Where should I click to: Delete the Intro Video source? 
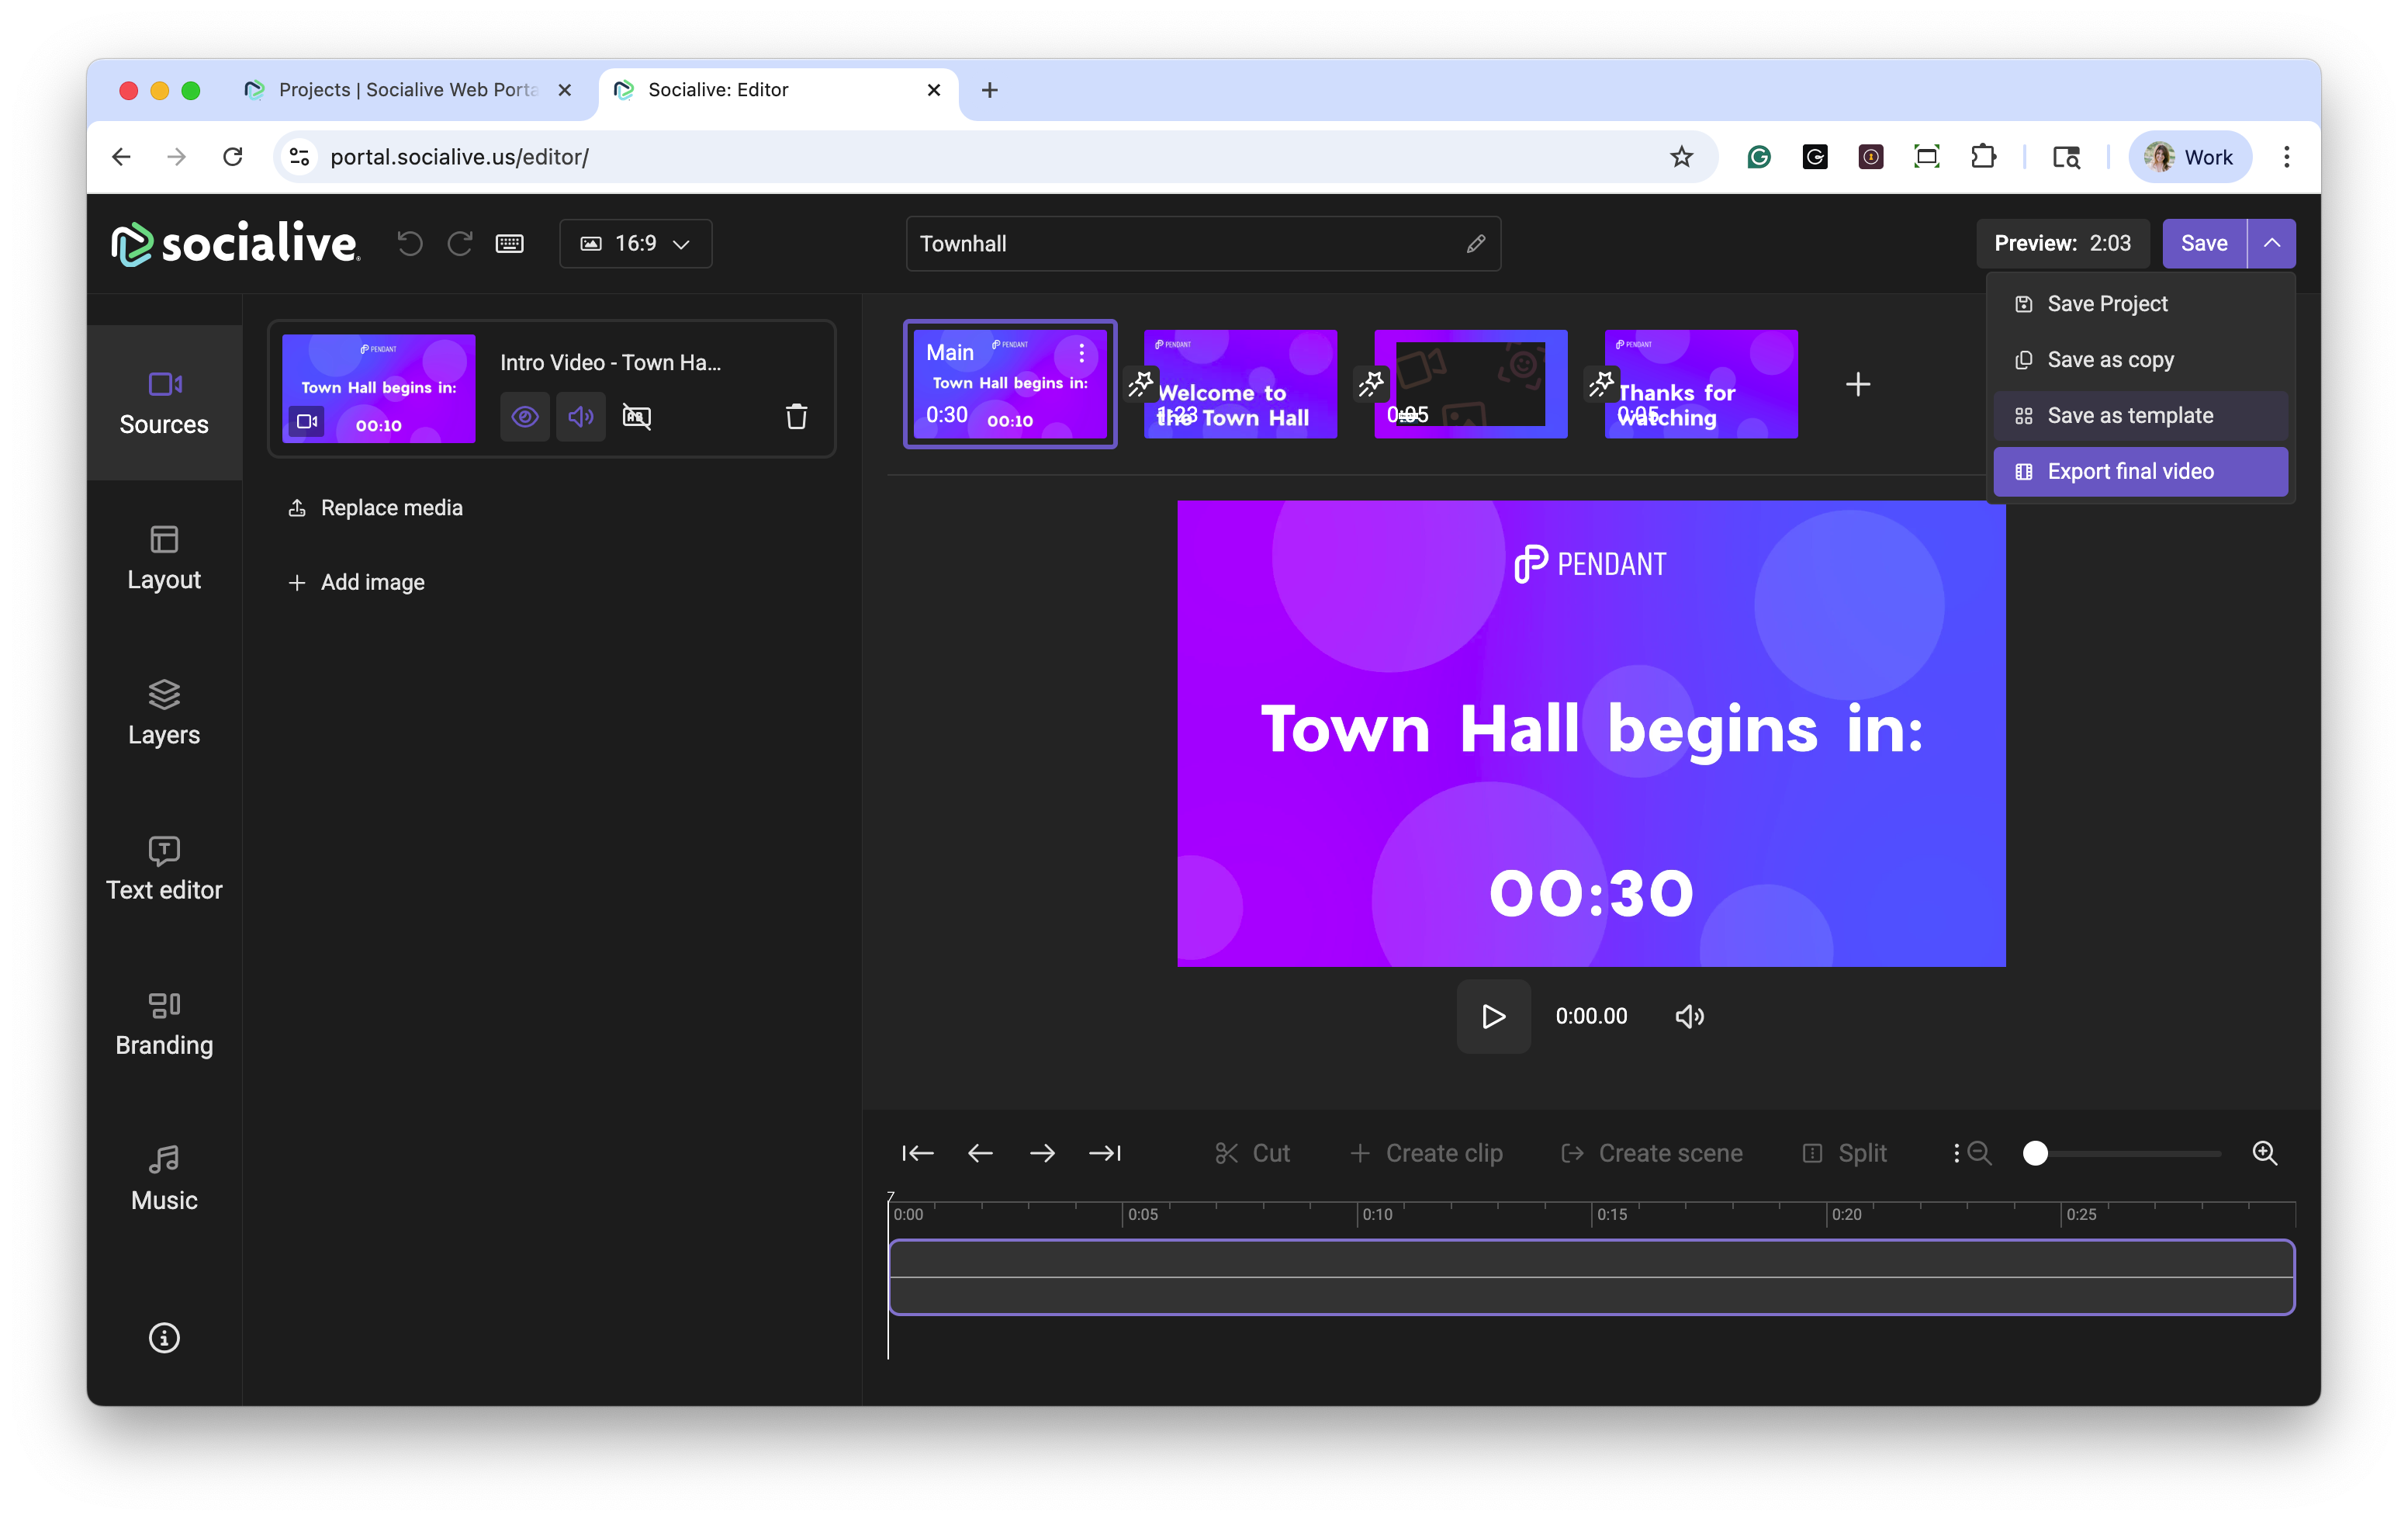[796, 416]
